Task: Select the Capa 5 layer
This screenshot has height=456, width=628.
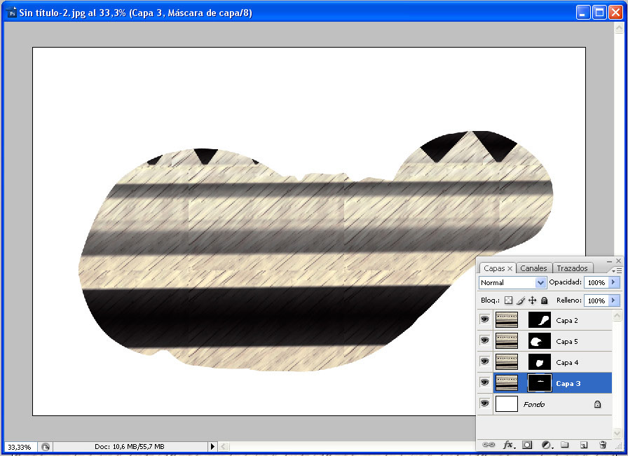Action: point(567,342)
